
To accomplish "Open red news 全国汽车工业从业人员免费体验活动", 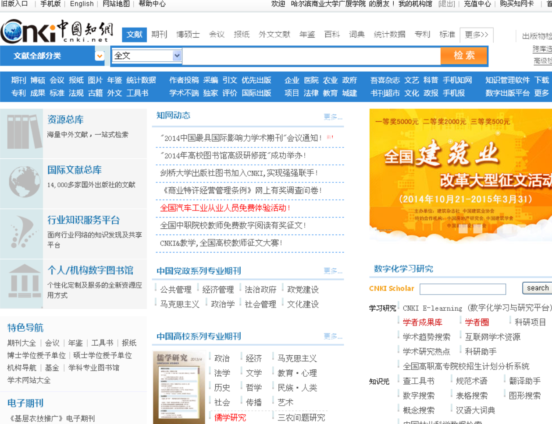I will (x=225, y=208).
